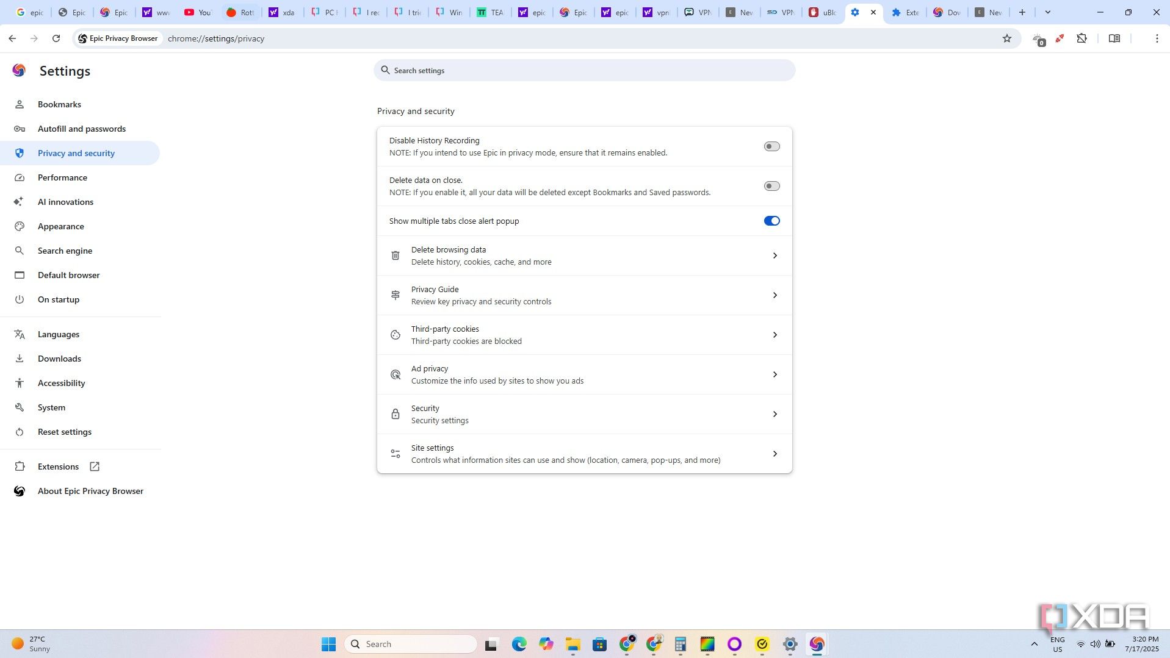Click the System wrench icon
Image resolution: width=1170 pixels, height=658 pixels.
click(x=20, y=407)
